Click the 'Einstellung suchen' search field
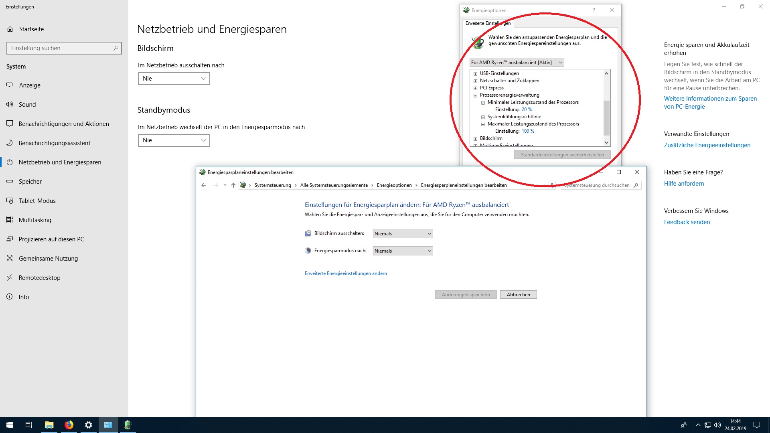This screenshot has height=433, width=770. [x=60, y=48]
